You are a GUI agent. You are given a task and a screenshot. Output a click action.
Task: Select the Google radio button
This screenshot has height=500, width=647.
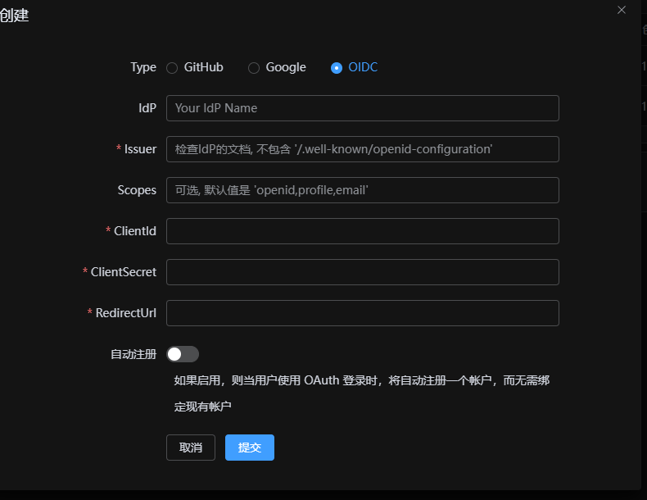[254, 68]
